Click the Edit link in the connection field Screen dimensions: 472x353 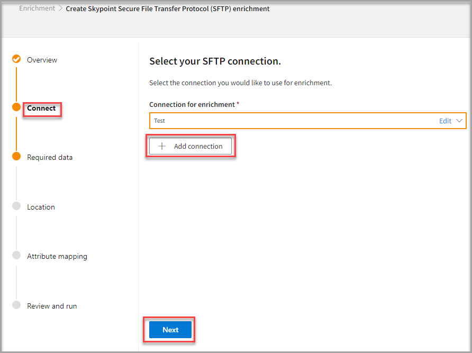[x=445, y=121]
